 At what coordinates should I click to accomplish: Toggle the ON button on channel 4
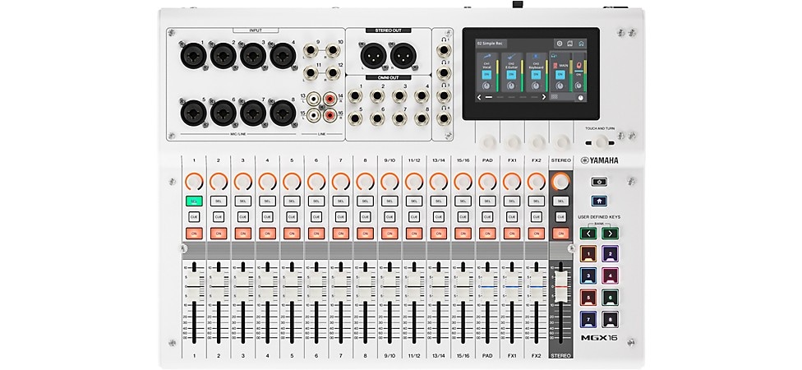(x=268, y=234)
